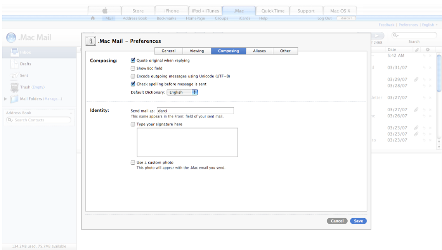Click the Mail Folders icon
The image size is (442, 250).
14,99
